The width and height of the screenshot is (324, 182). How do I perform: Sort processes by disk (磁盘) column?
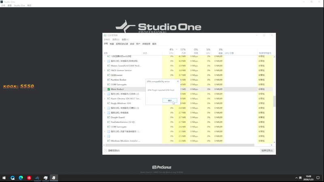click(218, 51)
